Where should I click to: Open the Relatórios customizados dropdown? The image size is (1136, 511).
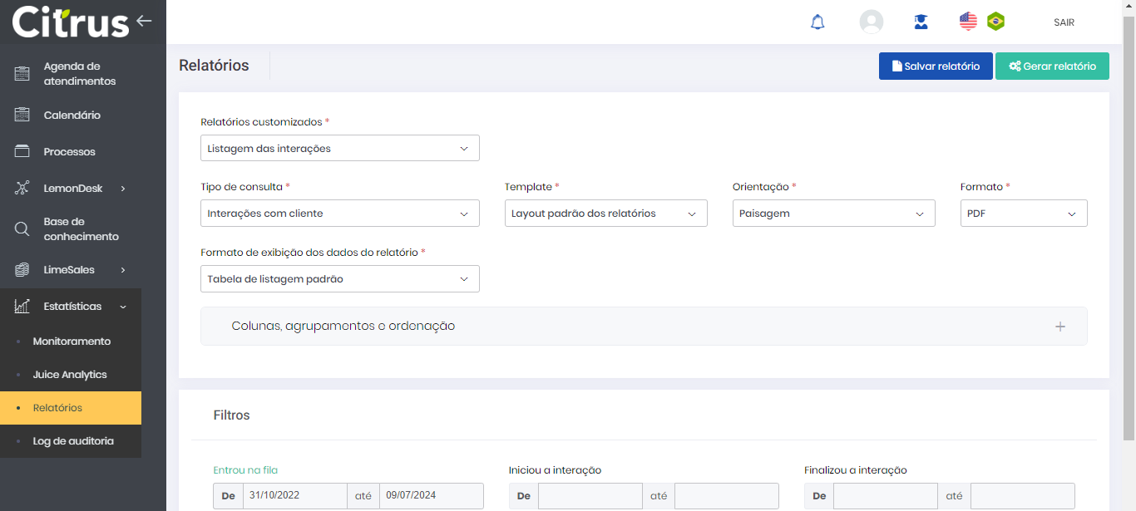[x=339, y=148]
